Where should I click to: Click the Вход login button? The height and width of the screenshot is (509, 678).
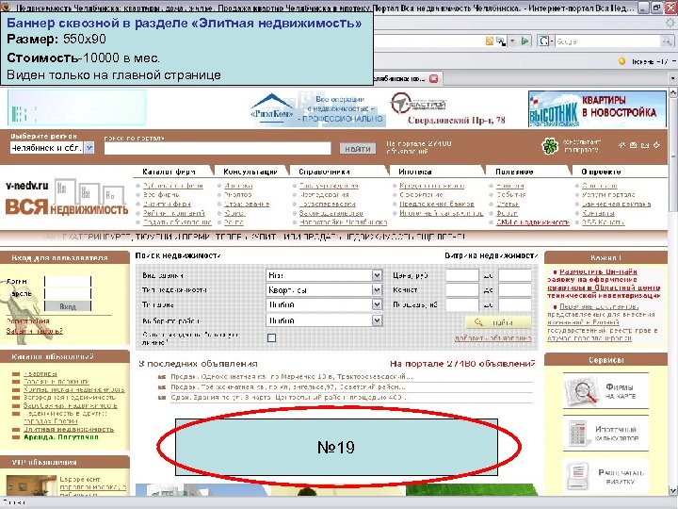[68, 306]
